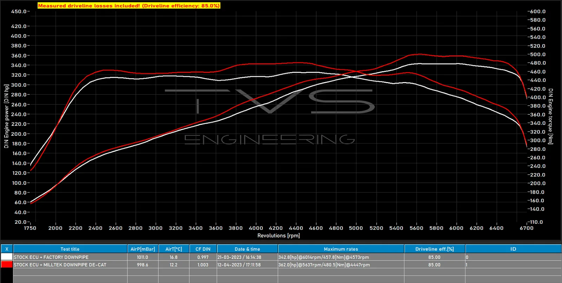
Task: Click the 450.0 tick on the power axis
Action: click(x=19, y=11)
